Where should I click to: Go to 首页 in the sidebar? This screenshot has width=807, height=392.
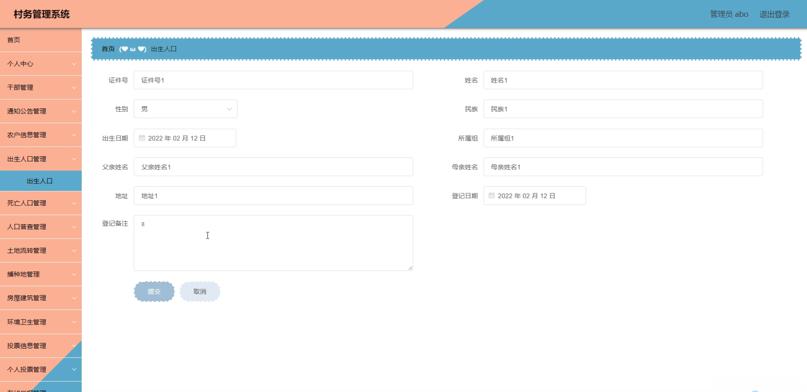[41, 40]
